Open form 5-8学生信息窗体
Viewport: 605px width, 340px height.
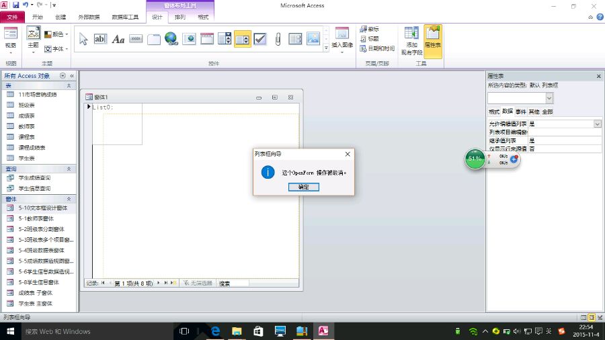coord(38,282)
